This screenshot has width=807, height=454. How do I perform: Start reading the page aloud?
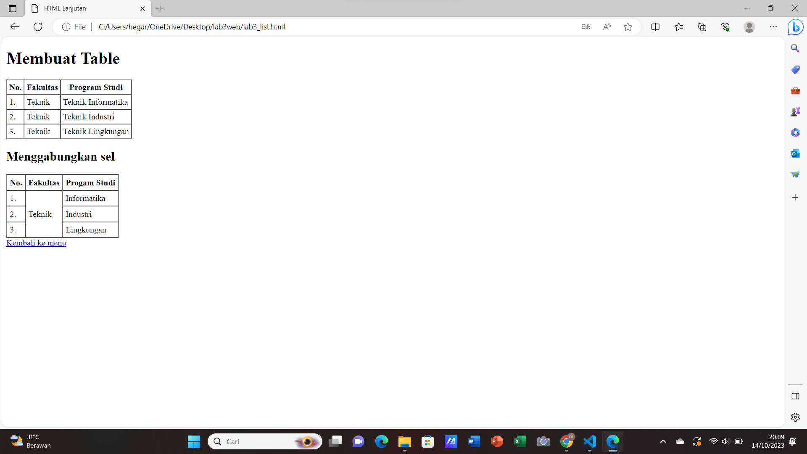click(x=607, y=26)
